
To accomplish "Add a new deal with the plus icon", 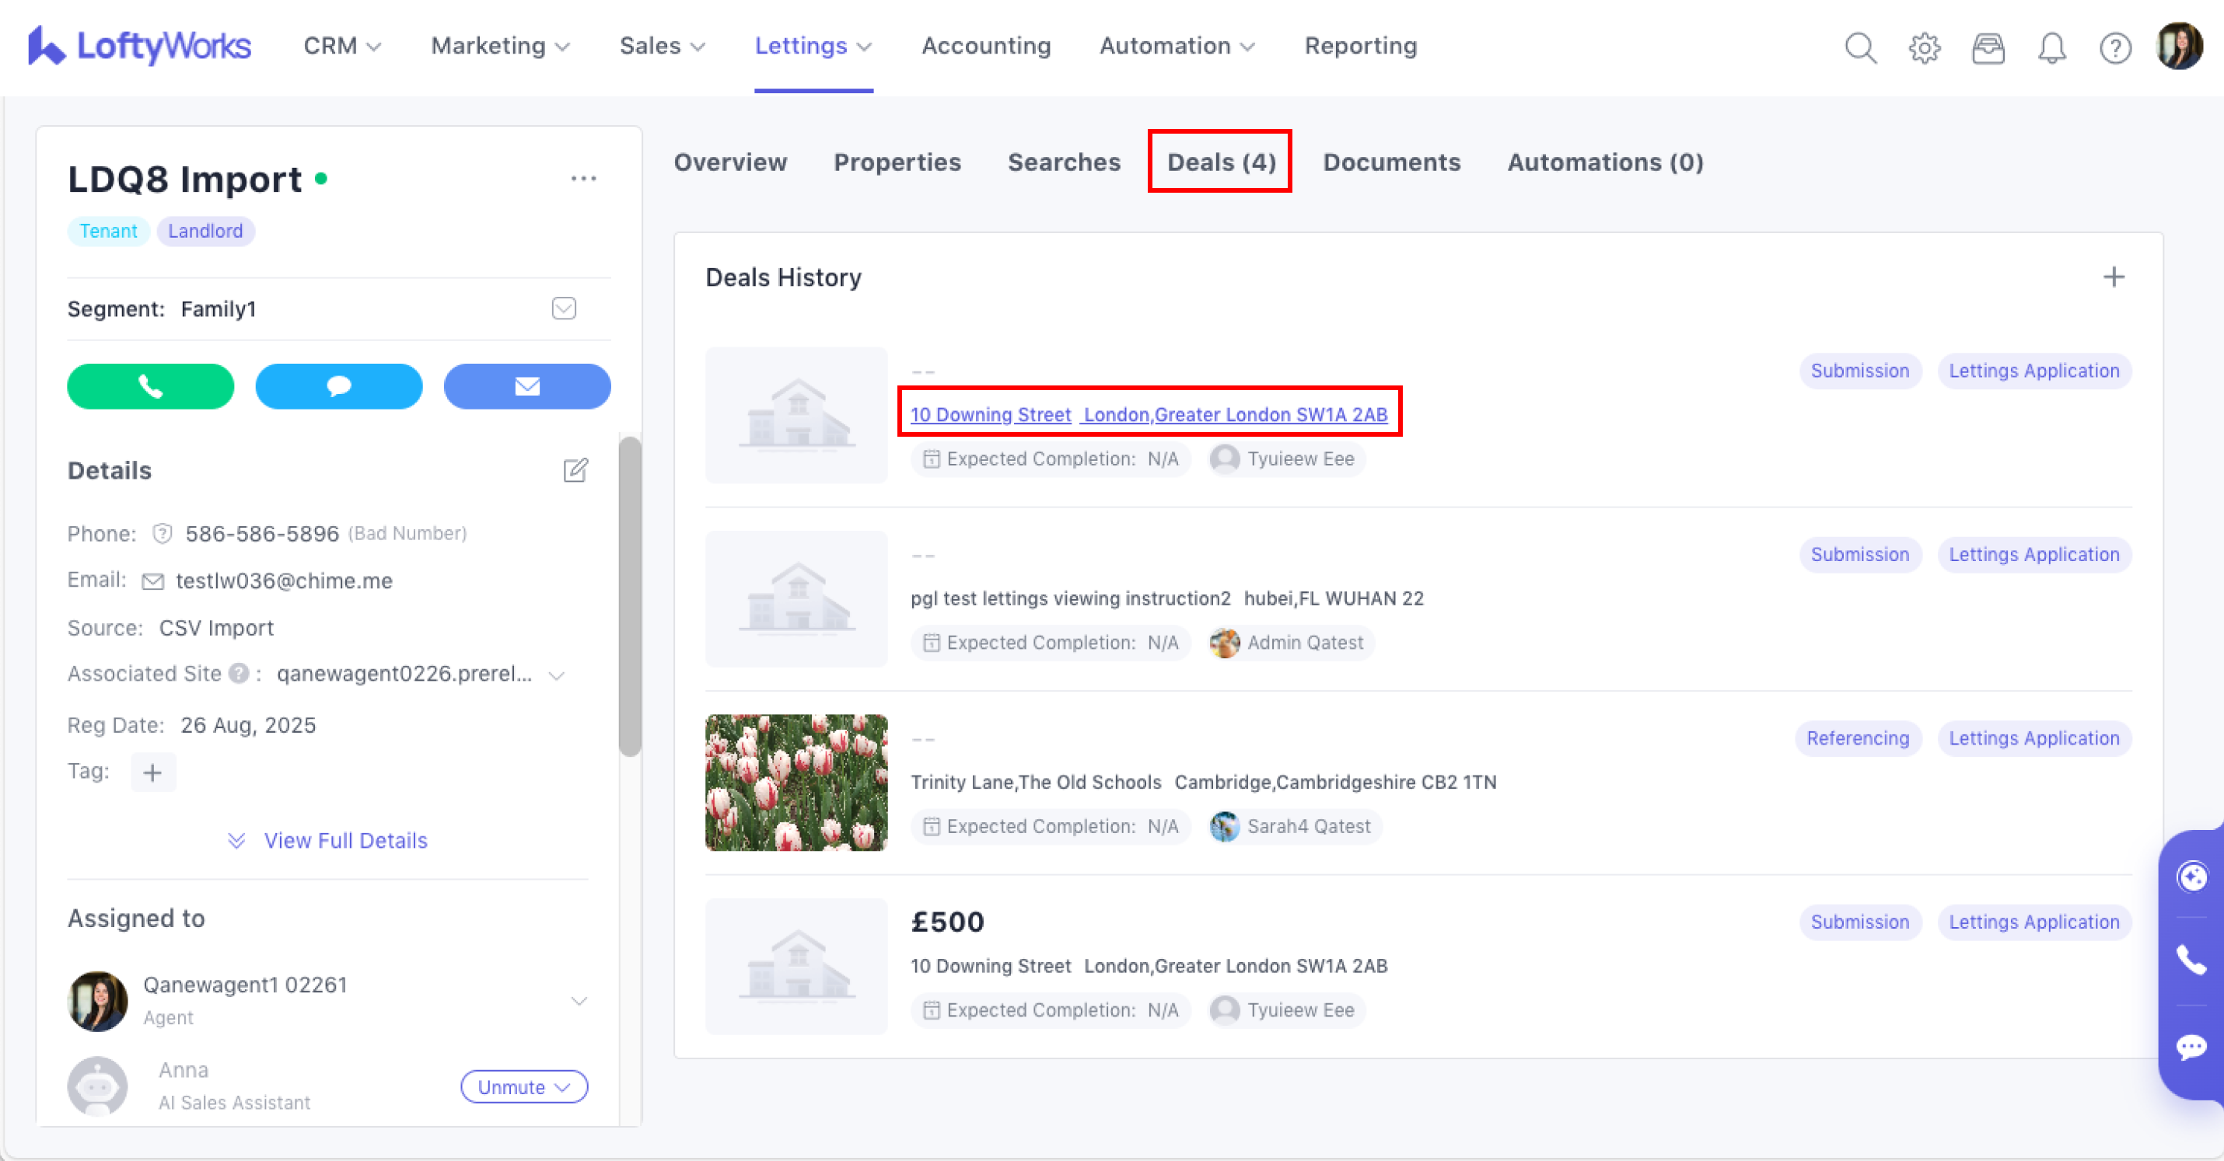I will click(2114, 277).
